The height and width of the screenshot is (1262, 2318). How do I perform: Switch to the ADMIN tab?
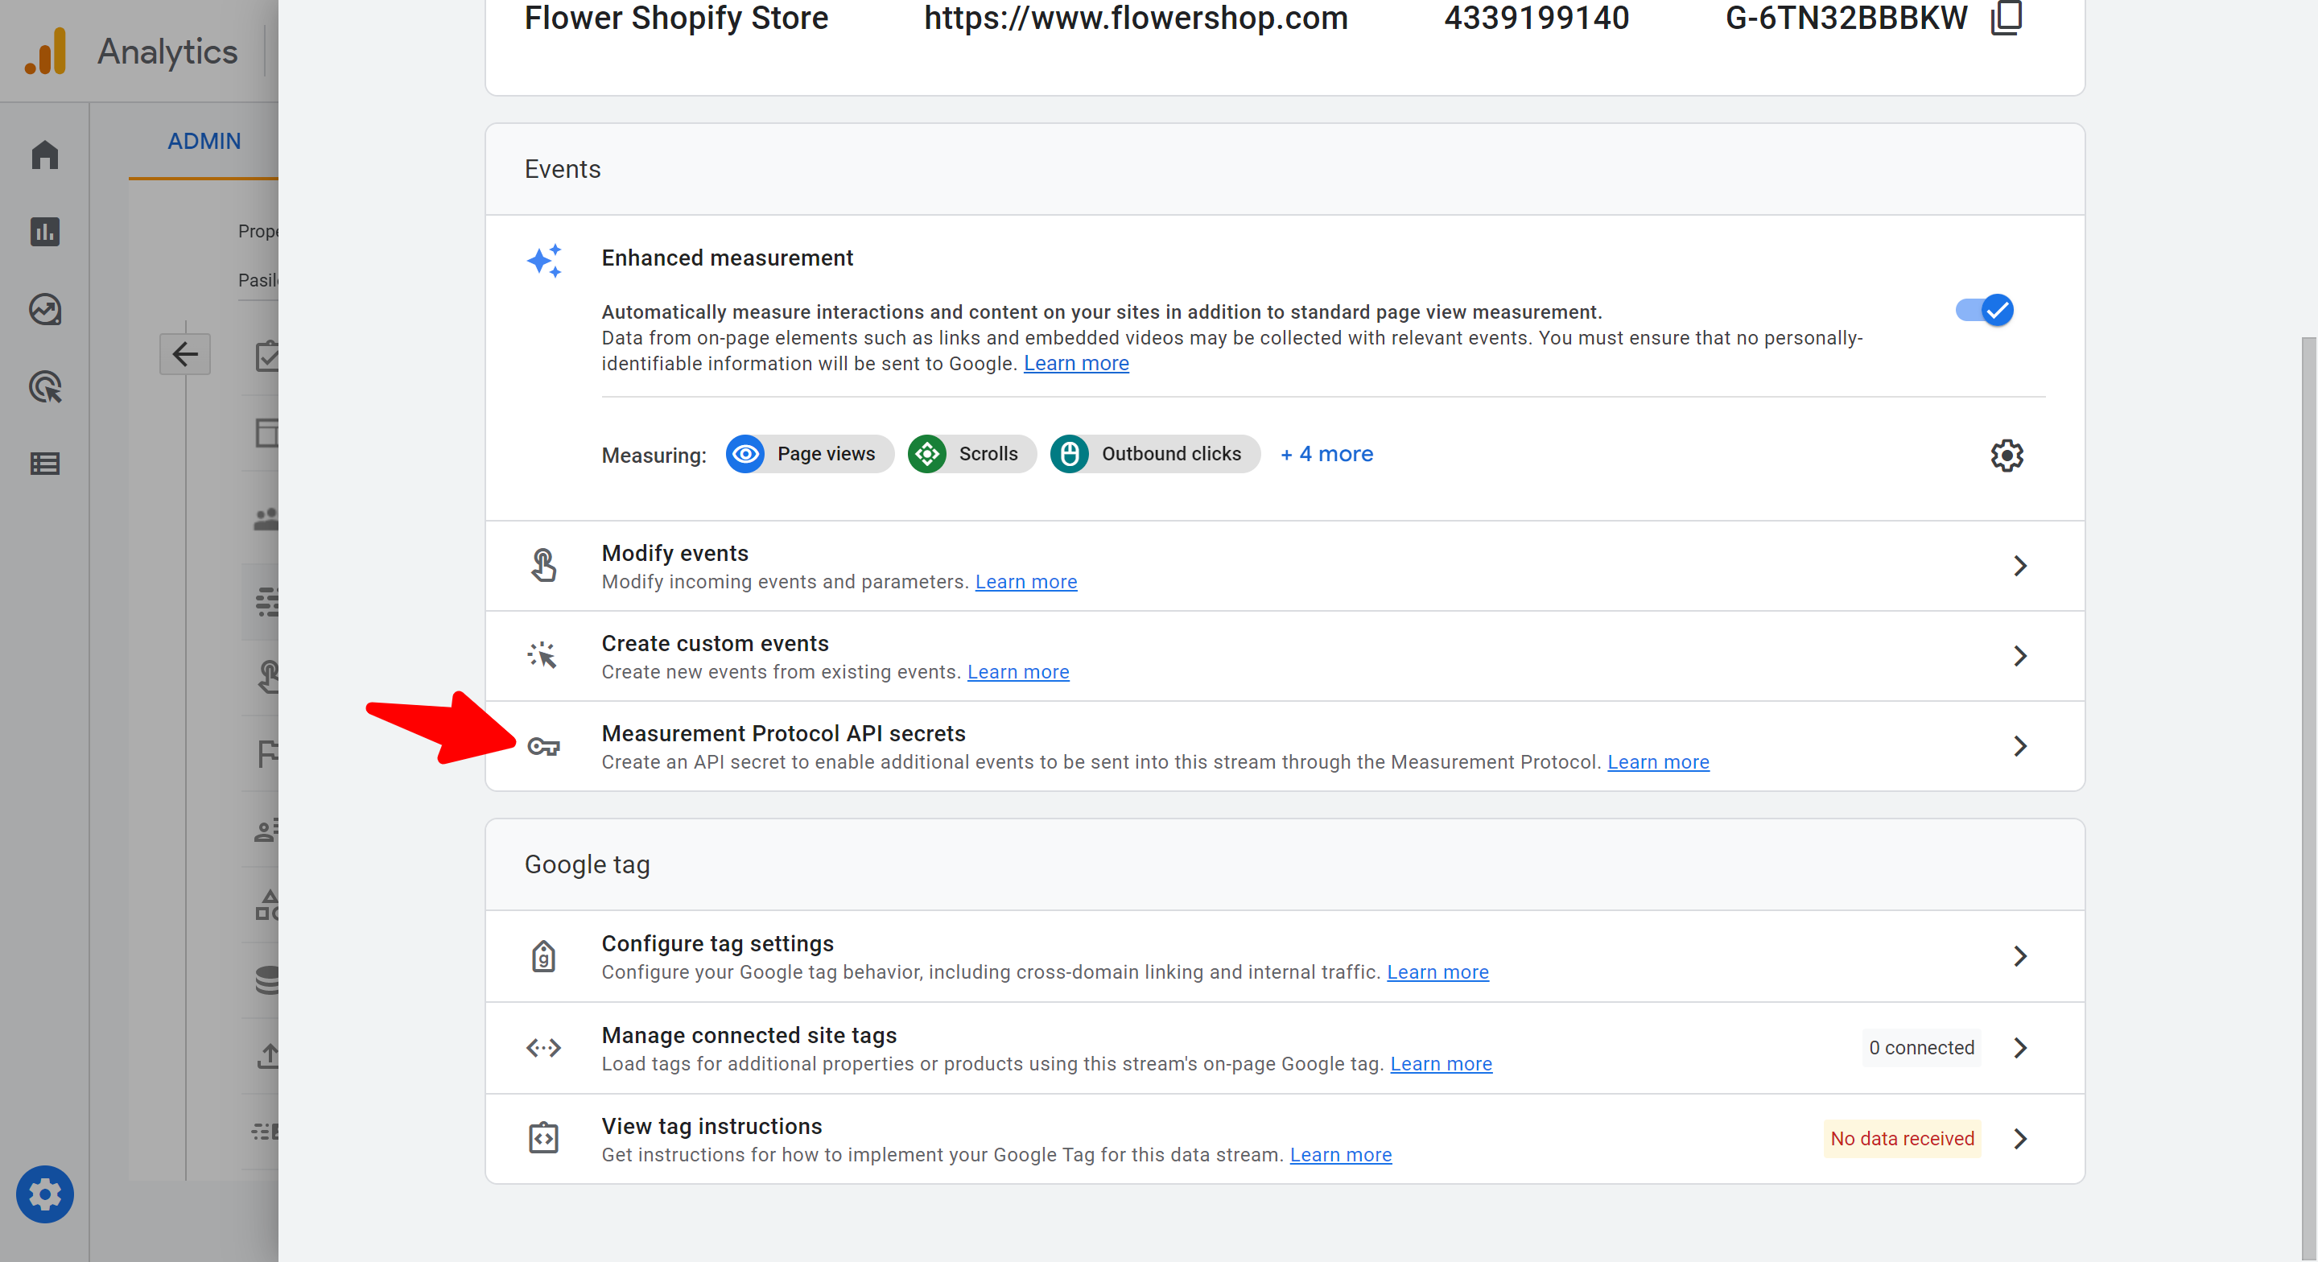(x=204, y=142)
